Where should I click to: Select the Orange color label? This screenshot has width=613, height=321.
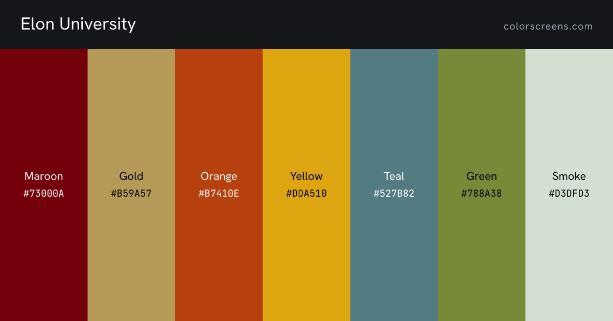coord(219,176)
